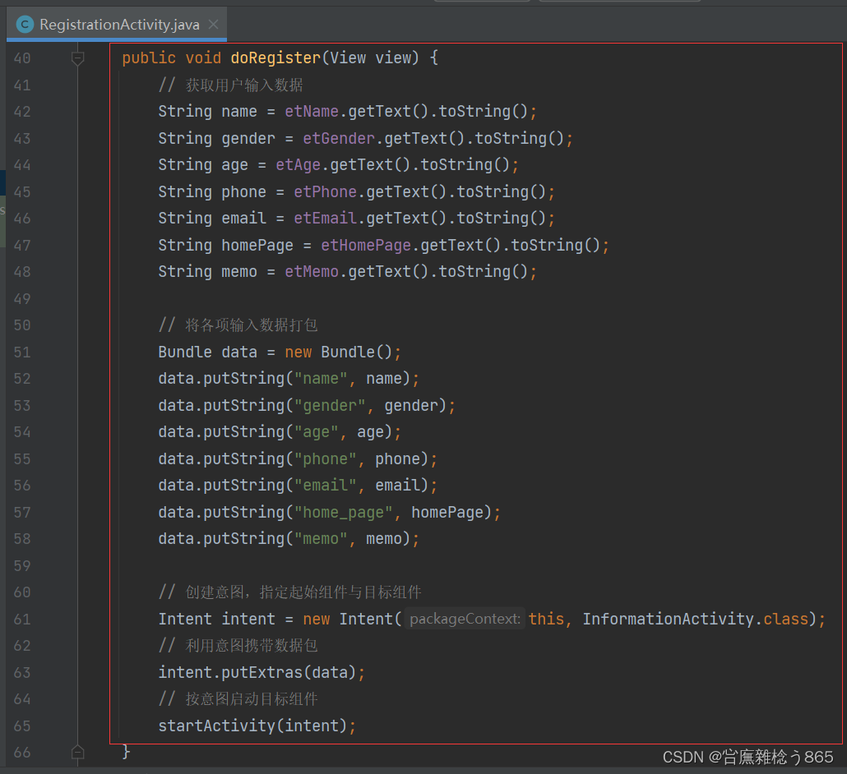
Task: Click the etName field reference on line 42
Action: point(311,111)
